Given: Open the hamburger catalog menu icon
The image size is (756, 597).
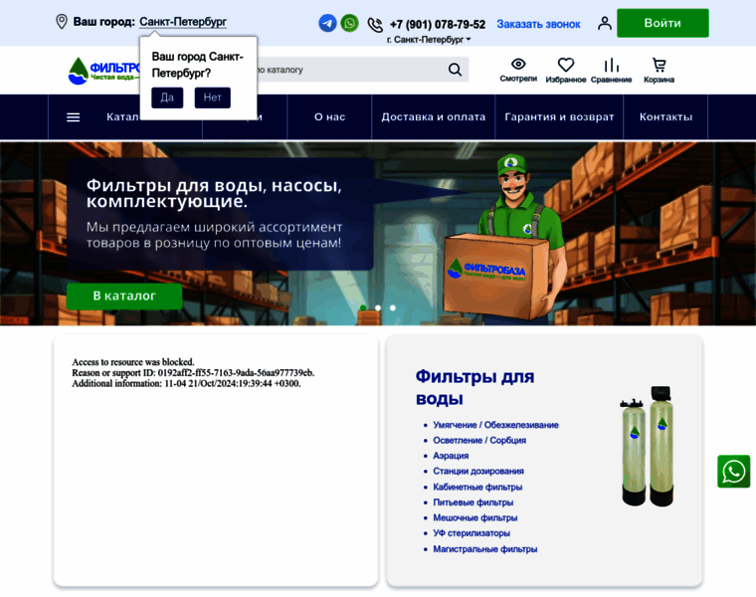Looking at the screenshot, I should point(73,117).
